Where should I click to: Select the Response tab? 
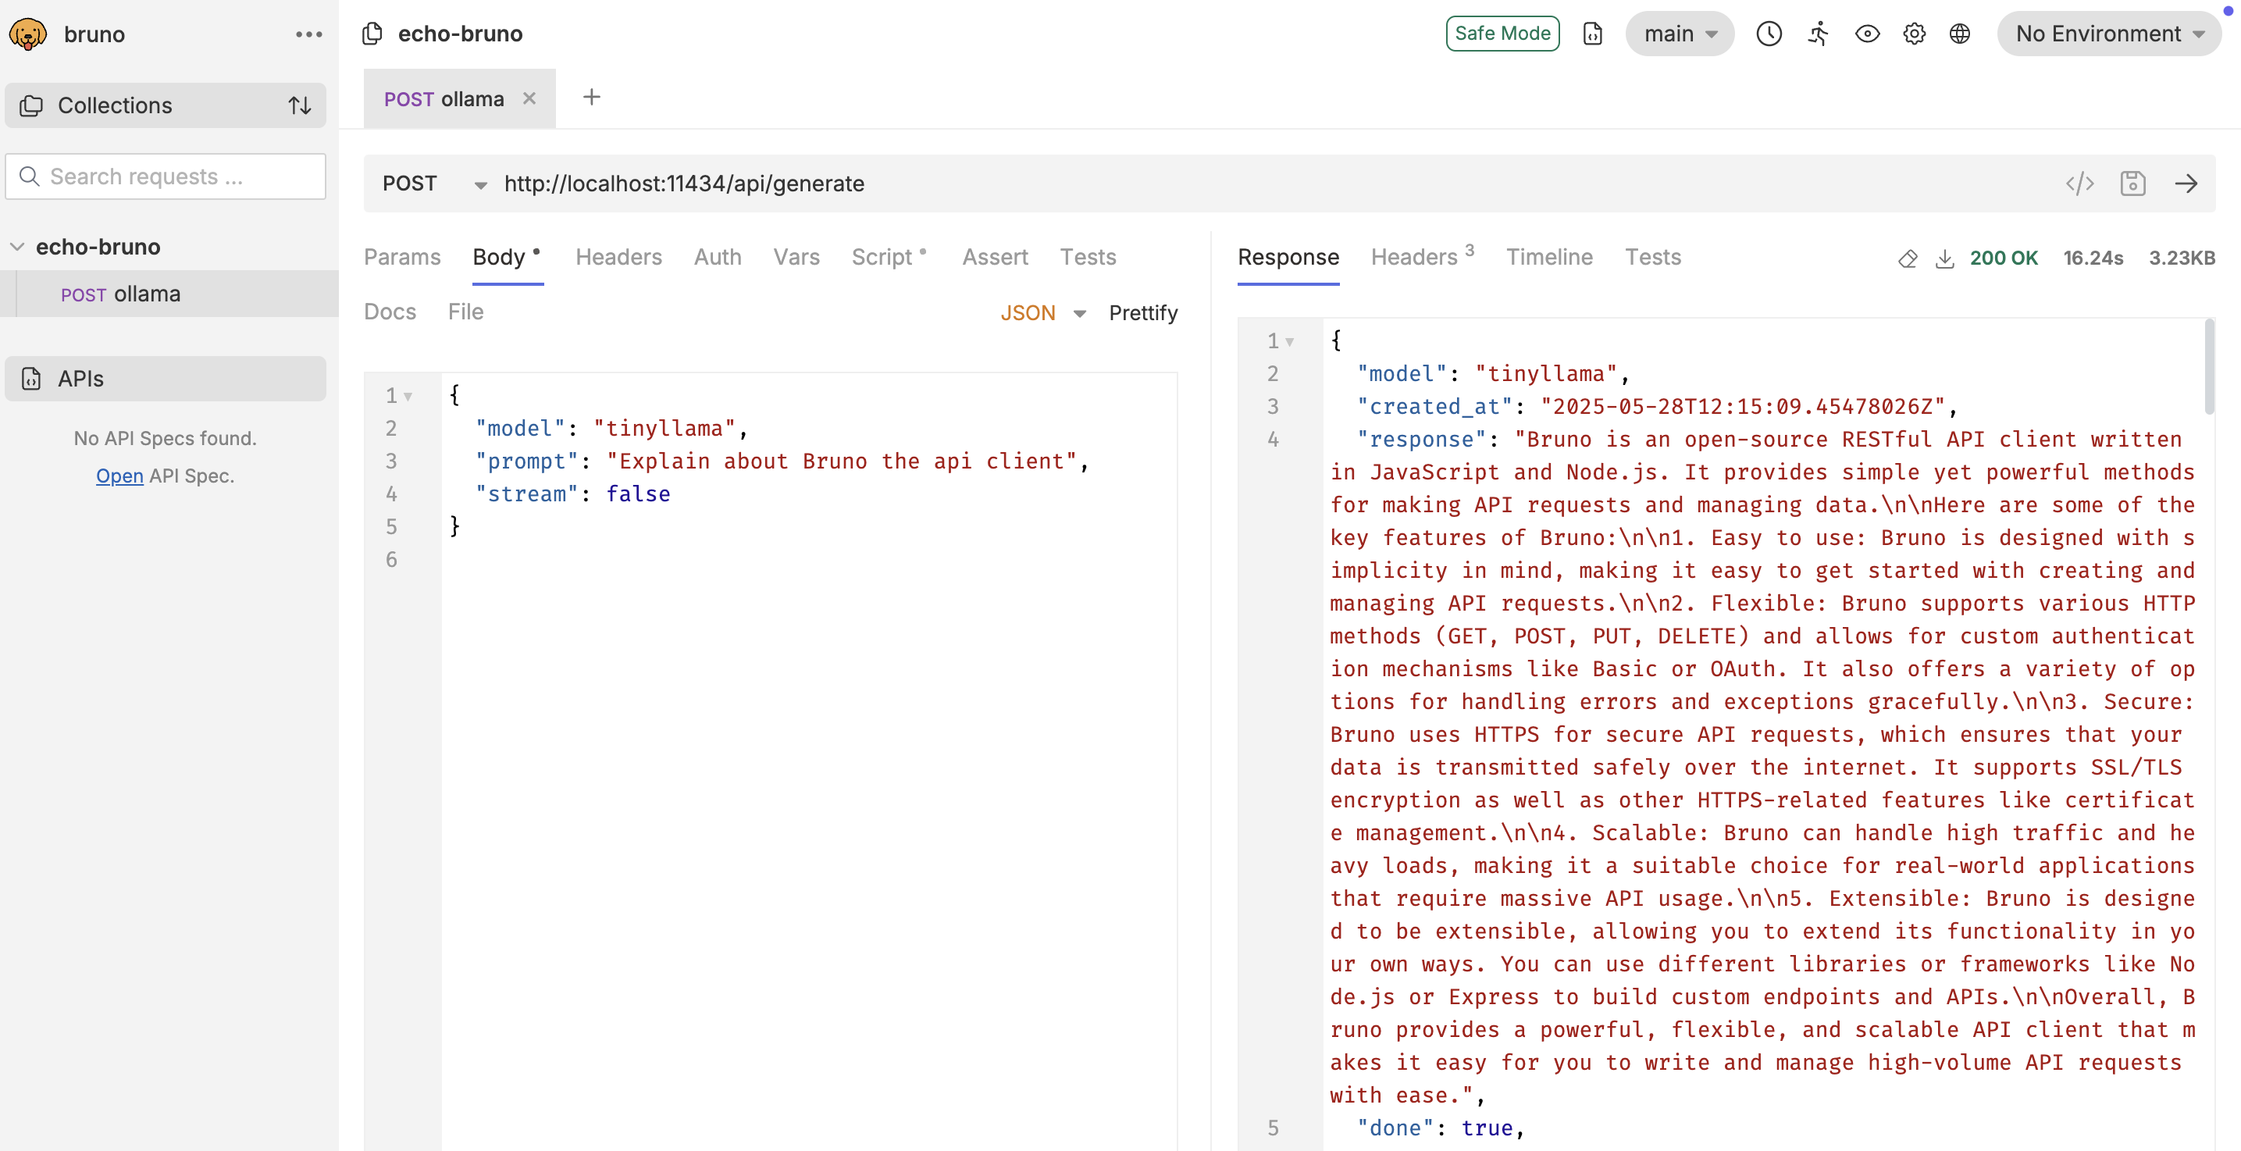tap(1288, 257)
